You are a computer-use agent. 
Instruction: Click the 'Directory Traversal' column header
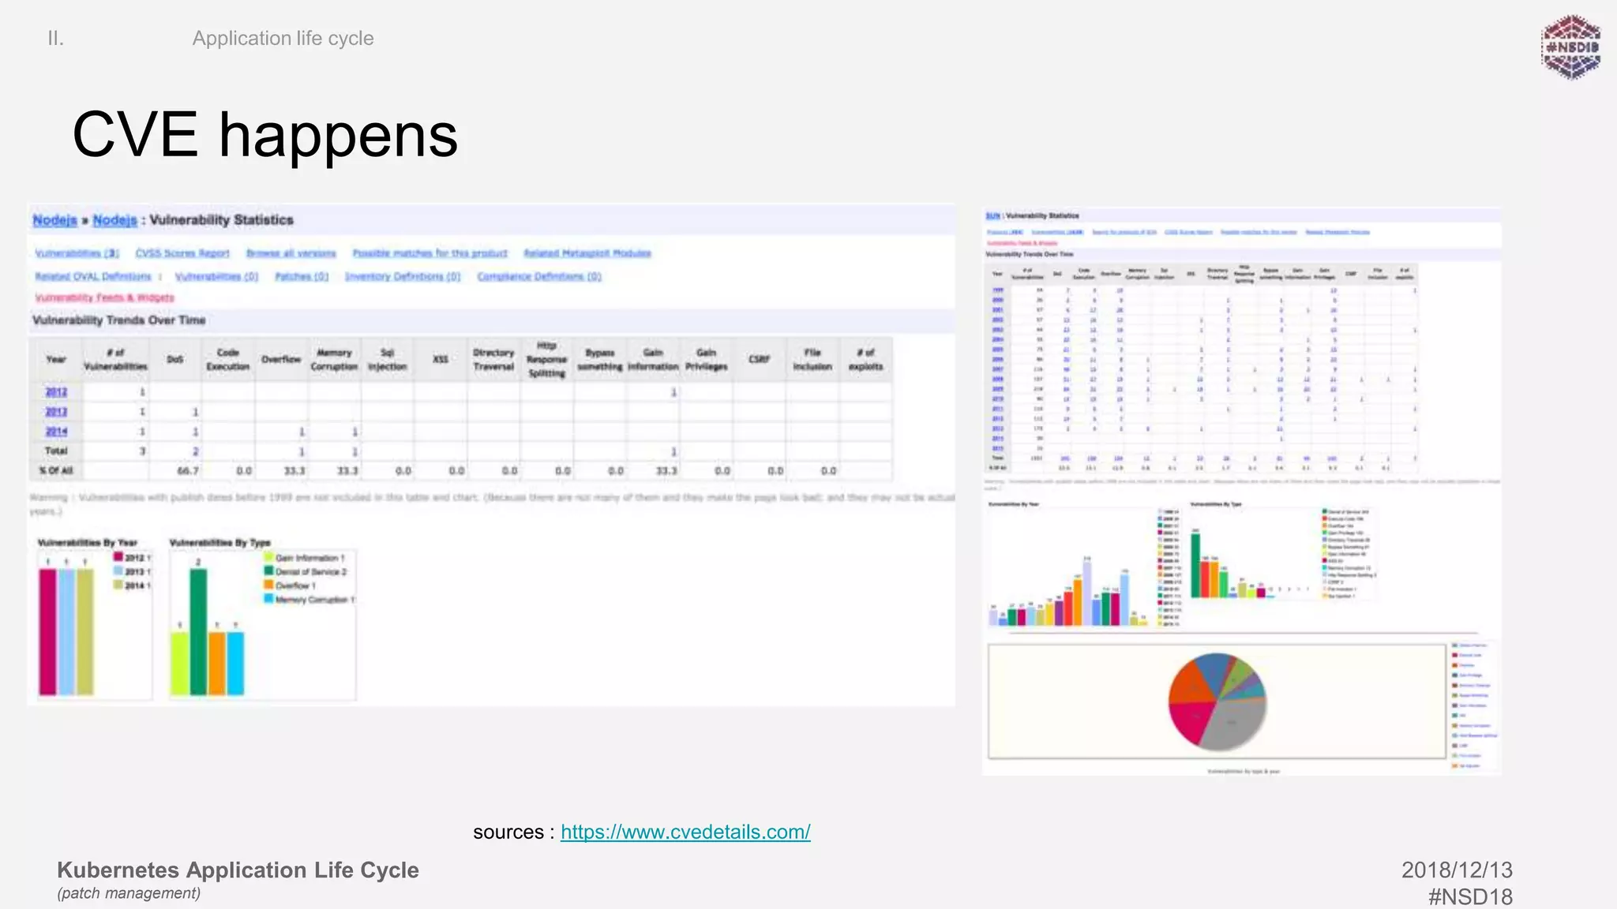tap(493, 360)
